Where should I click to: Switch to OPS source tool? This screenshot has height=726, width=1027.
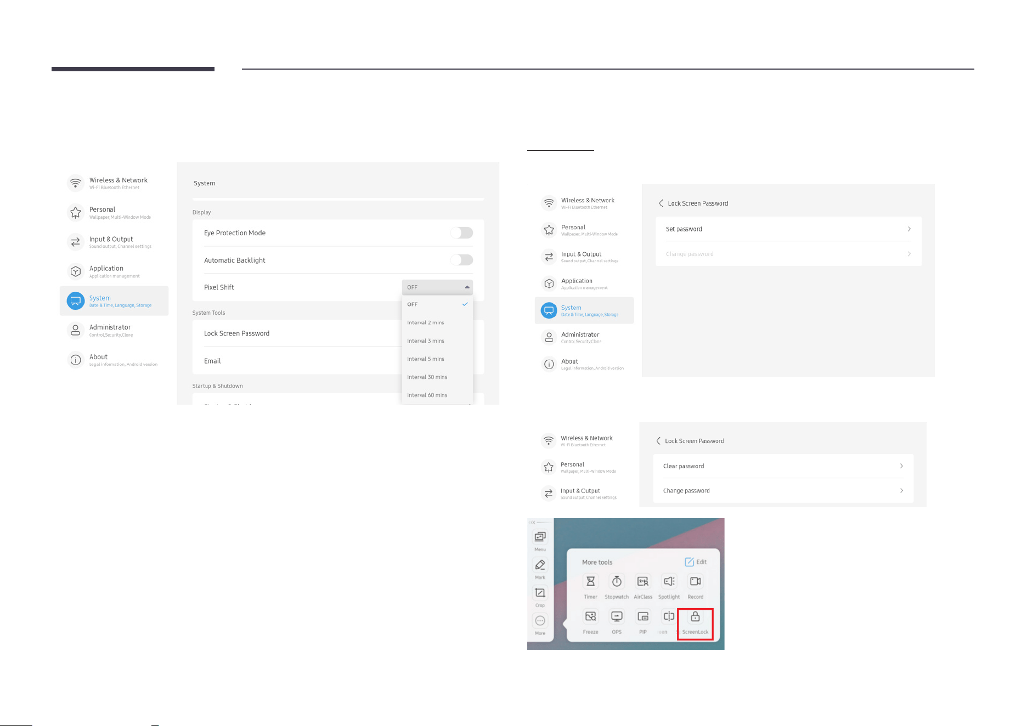click(x=617, y=622)
